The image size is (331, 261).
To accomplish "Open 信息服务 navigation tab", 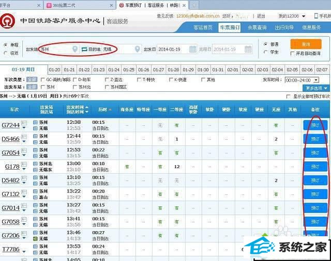I will pyautogui.click(x=311, y=27).
